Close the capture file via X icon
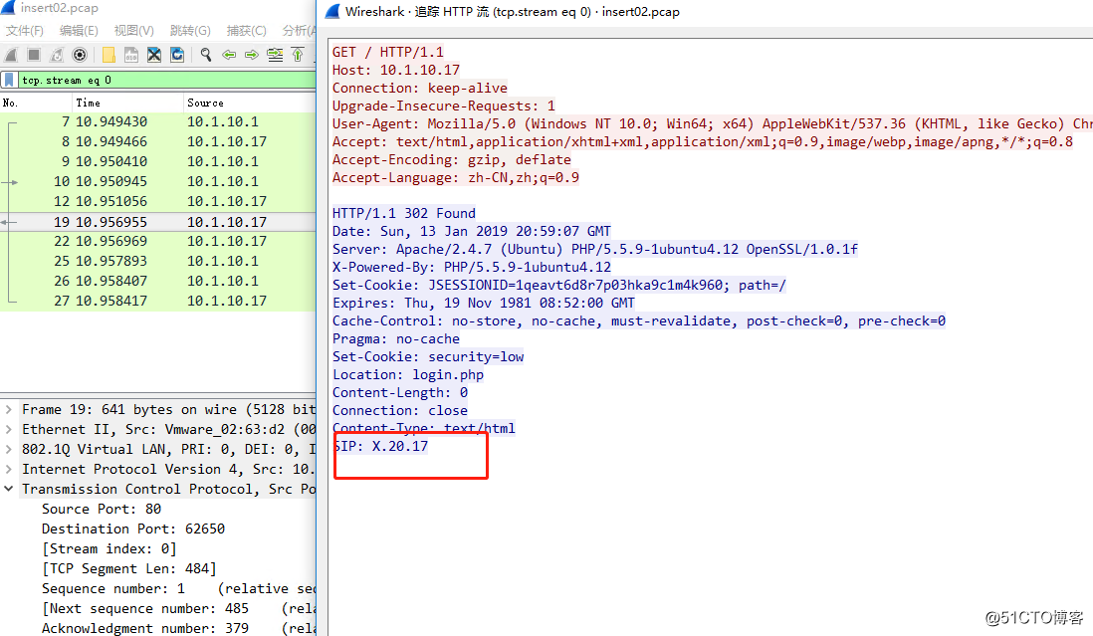Image resolution: width=1093 pixels, height=636 pixels. (154, 55)
